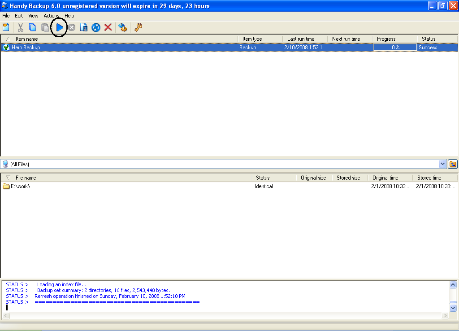Click the Copy icon in toolbar

(x=33, y=27)
